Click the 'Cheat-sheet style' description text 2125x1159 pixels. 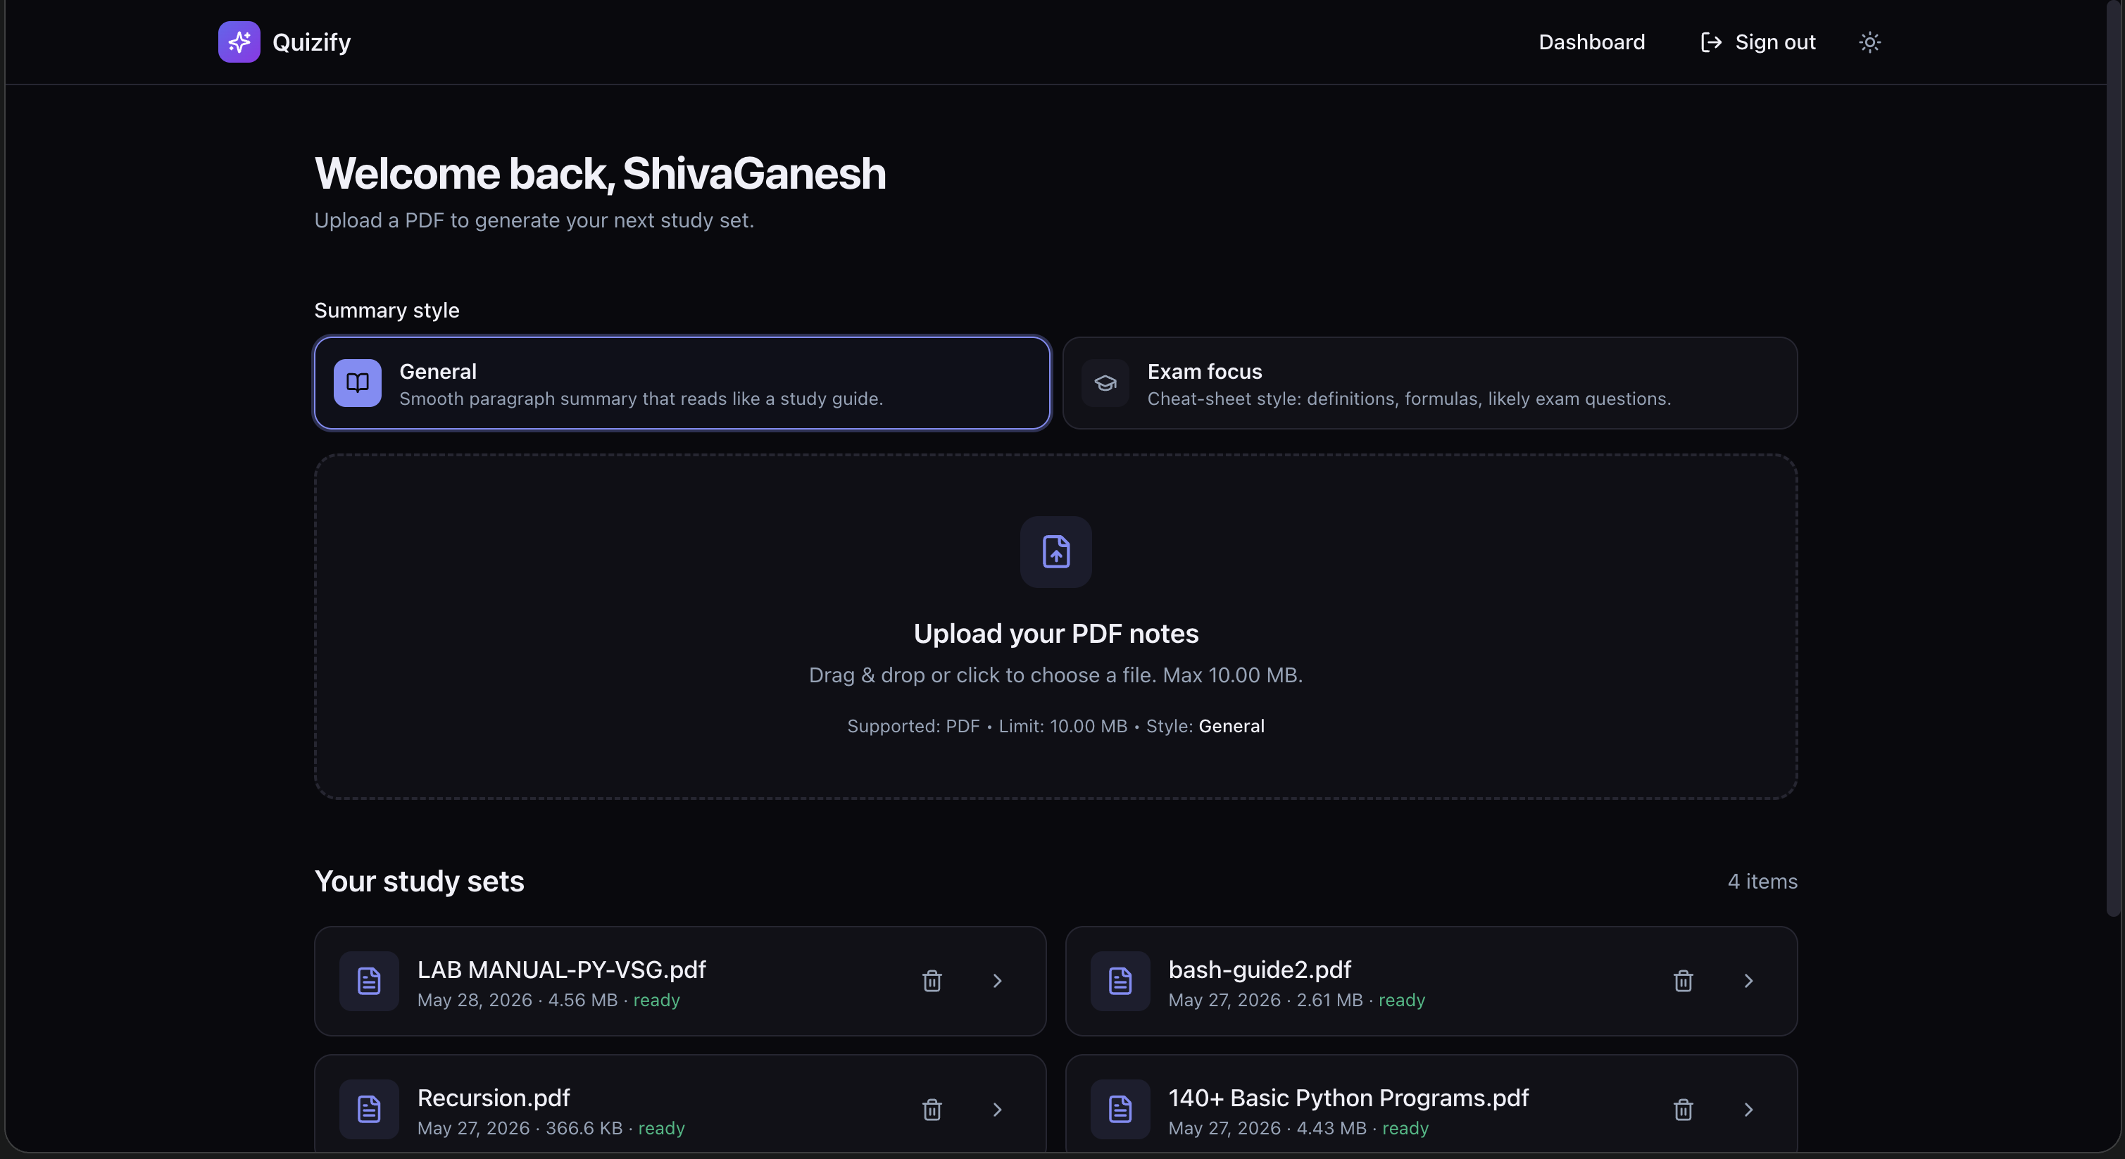coord(1409,399)
